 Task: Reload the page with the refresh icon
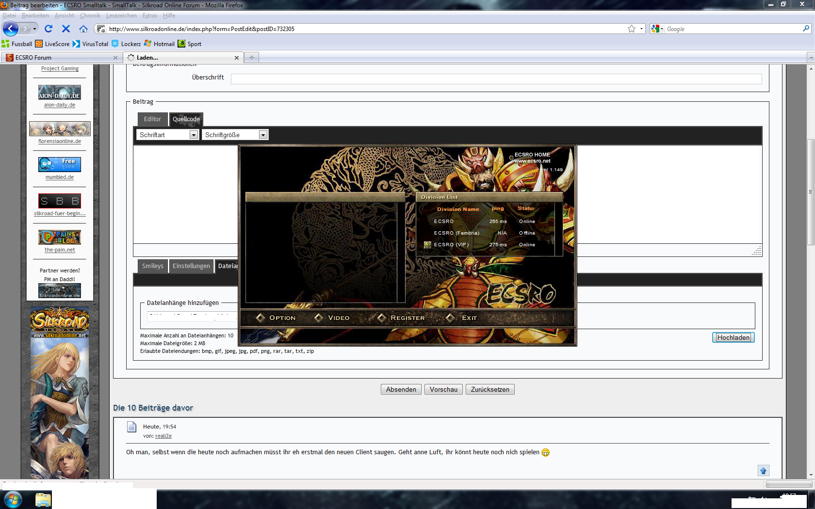[49, 29]
